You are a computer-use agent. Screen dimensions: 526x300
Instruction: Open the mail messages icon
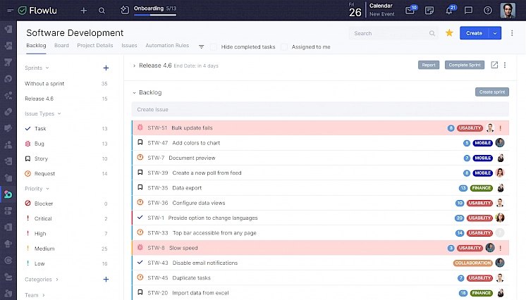coord(410,11)
